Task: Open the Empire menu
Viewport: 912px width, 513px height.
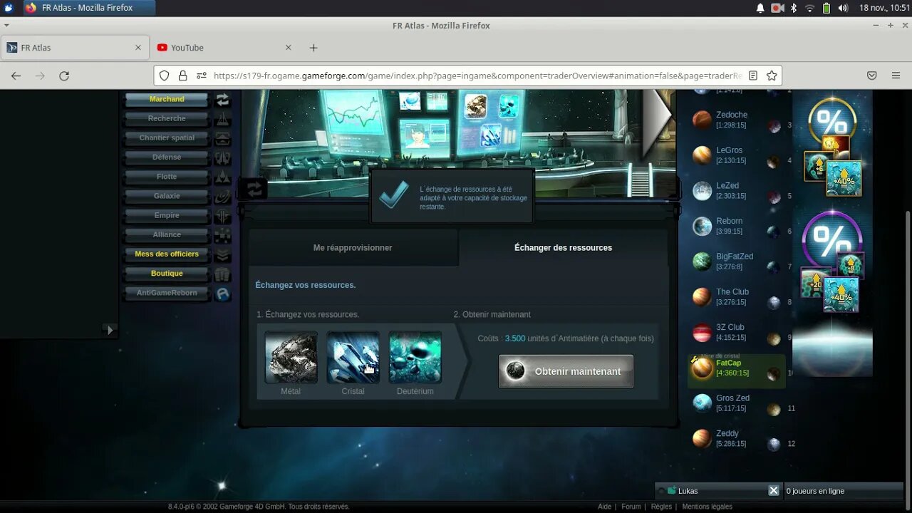Action: (167, 215)
